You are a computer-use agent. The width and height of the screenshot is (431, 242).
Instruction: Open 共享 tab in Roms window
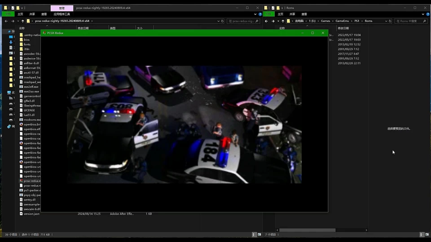tap(292, 14)
